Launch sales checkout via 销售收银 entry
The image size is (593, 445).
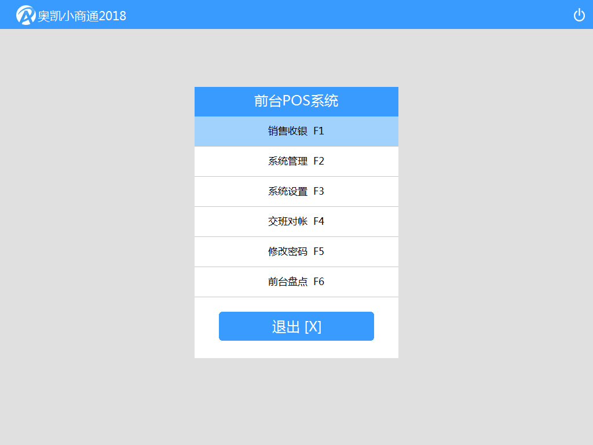coord(296,131)
